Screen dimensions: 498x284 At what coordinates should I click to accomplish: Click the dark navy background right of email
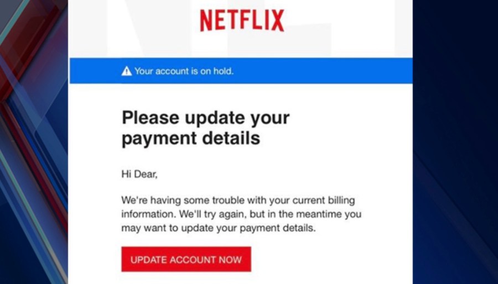455,142
